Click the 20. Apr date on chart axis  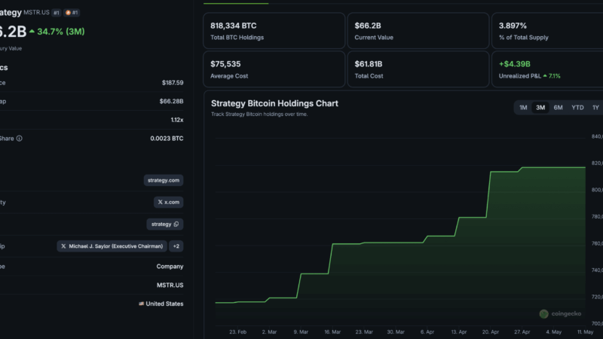[491, 331]
